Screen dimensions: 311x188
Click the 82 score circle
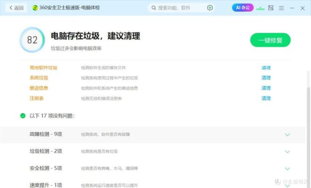[32, 40]
